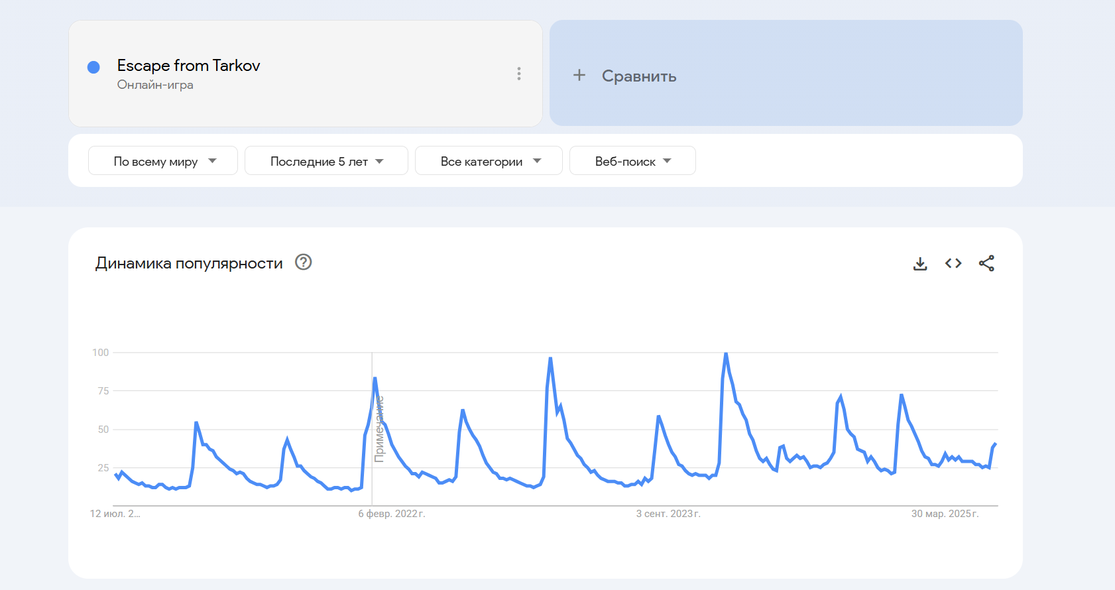Click the Онлайн-игра subtitle text
The image size is (1115, 590).
tap(155, 85)
